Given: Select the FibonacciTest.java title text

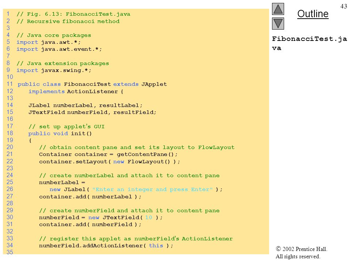Looking at the screenshot, I should 309,43.
